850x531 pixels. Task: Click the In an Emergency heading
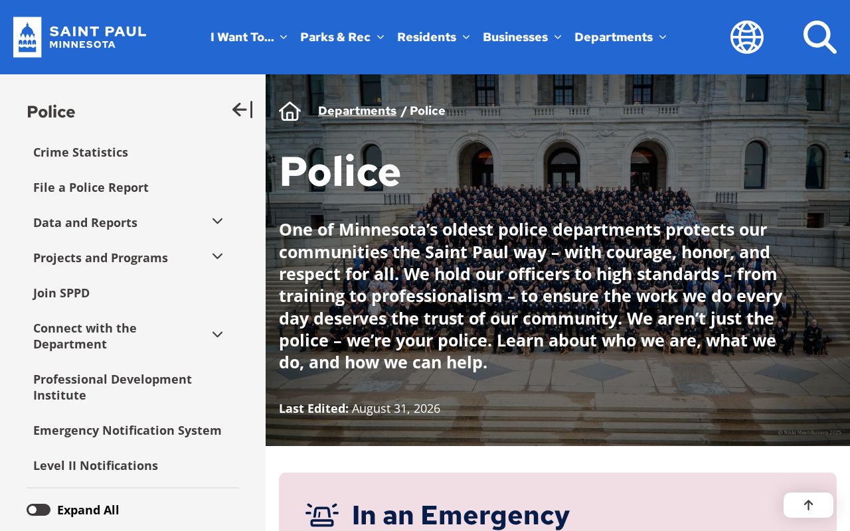461,515
